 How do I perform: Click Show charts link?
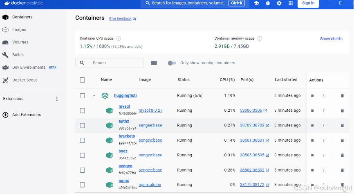click(x=331, y=38)
